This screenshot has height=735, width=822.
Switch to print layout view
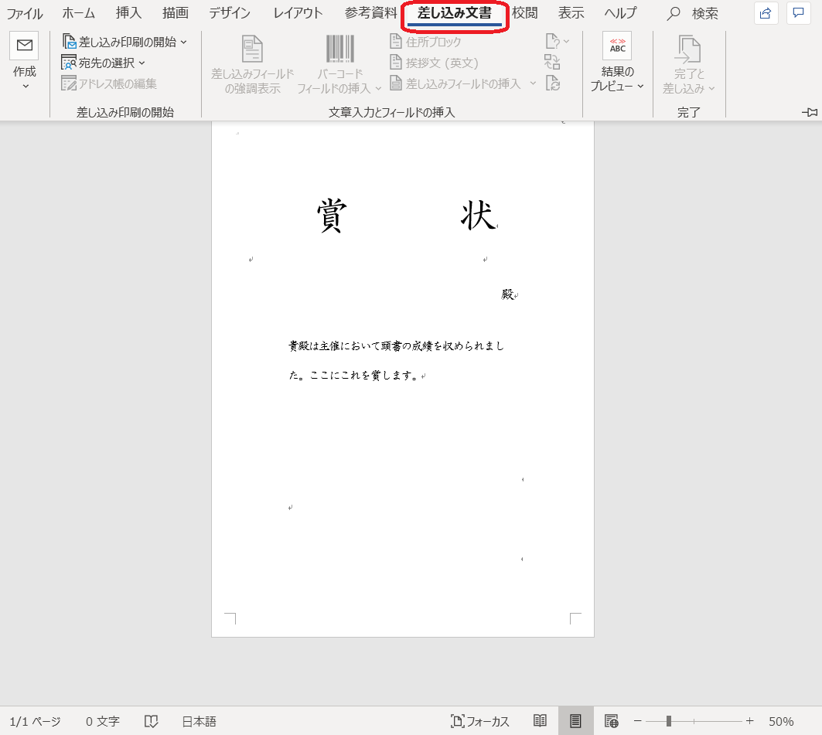(x=575, y=721)
